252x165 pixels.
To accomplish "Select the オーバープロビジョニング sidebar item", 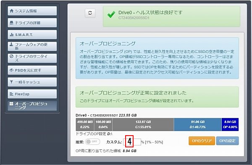I will click(32, 106).
